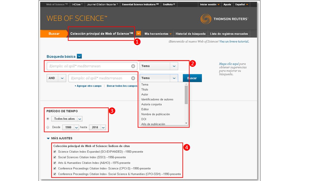Open Journal Citation Reports
Image resolution: width=323 pixels, height=181 pixels.
click(x=102, y=5)
